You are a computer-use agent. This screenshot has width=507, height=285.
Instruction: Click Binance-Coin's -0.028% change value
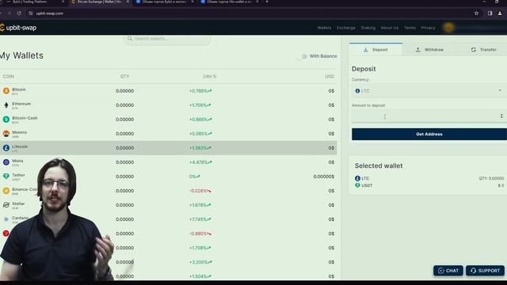200,191
